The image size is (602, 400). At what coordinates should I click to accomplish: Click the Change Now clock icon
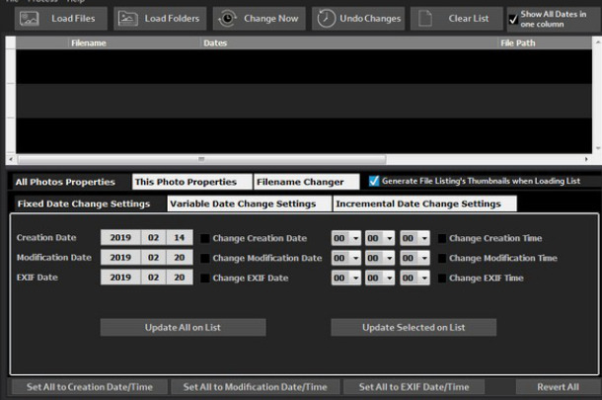pos(227,18)
